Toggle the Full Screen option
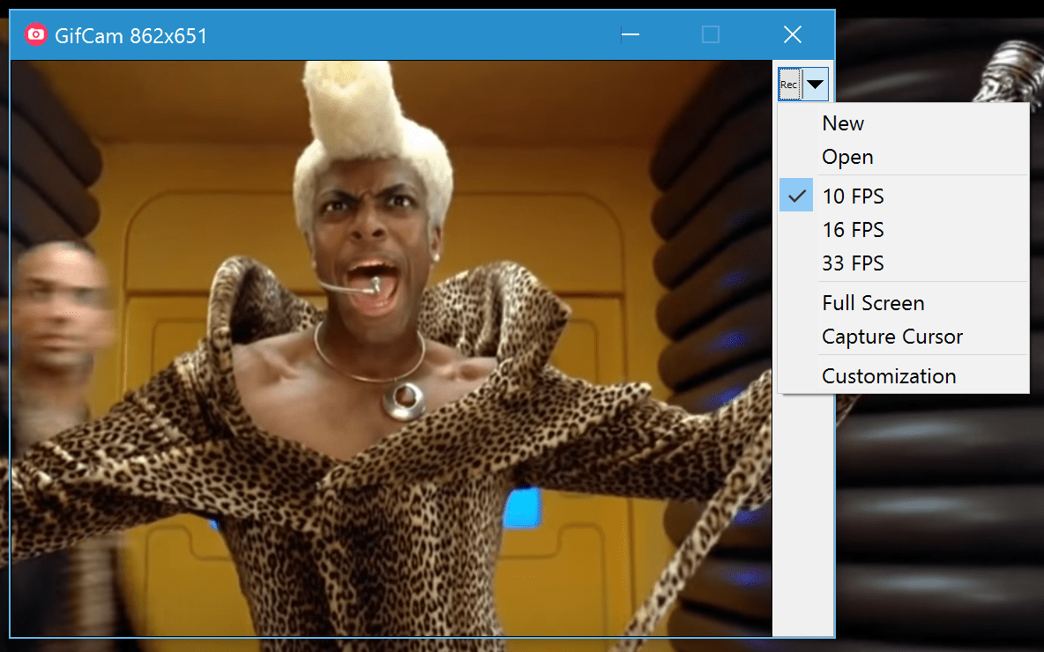The width and height of the screenshot is (1044, 652). point(904,303)
